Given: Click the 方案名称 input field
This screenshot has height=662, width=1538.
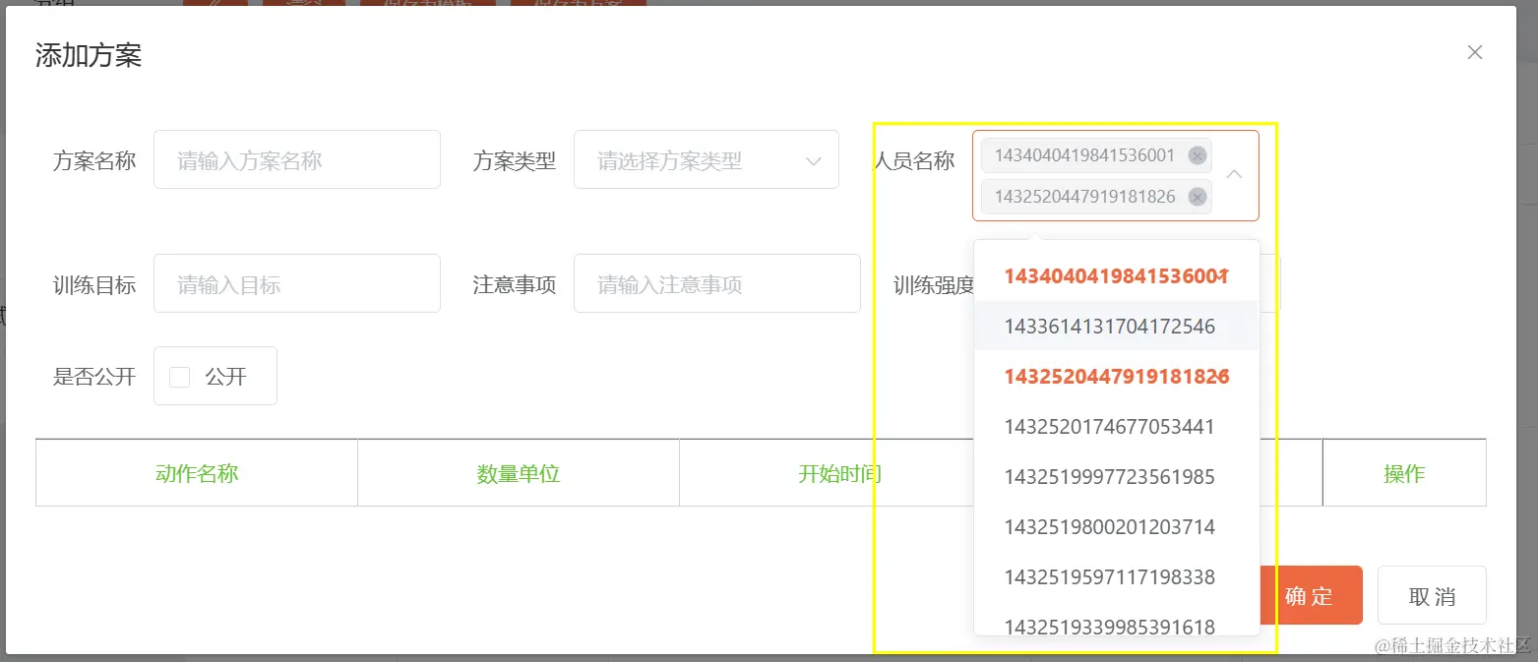Looking at the screenshot, I should pos(297,159).
